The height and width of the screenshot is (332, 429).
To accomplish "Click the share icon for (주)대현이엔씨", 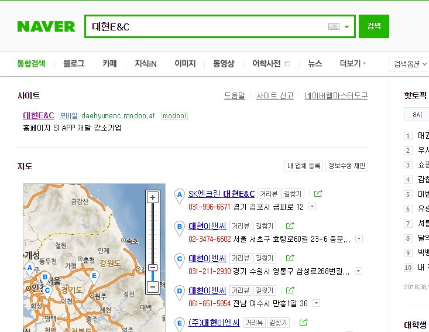I will point(303,322).
